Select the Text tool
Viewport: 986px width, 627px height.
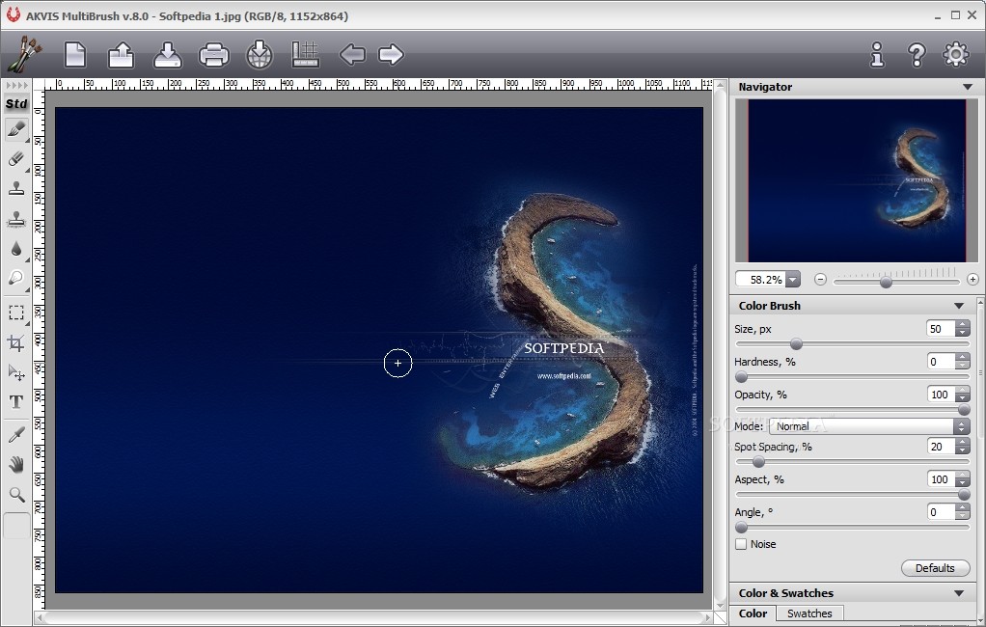[16, 402]
